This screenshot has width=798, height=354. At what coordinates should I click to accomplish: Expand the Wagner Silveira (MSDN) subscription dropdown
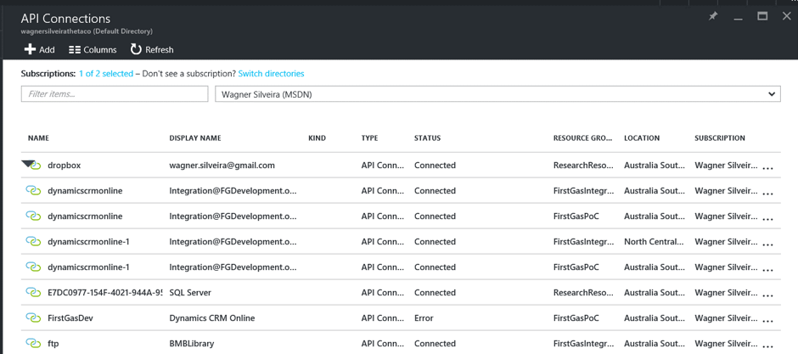(x=497, y=93)
